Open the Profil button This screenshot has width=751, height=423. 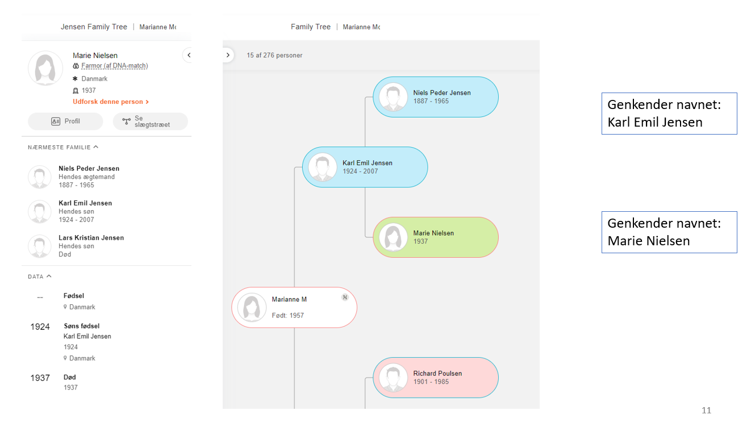click(65, 122)
